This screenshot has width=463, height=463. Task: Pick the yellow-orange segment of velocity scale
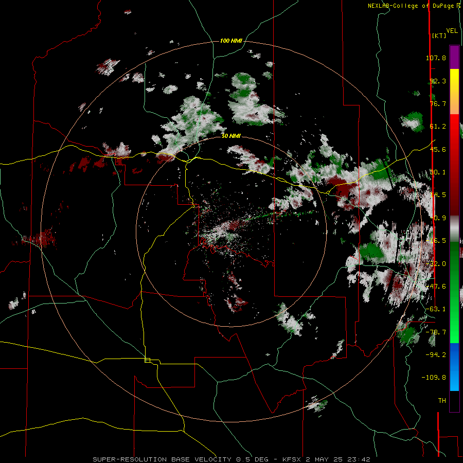point(454,92)
